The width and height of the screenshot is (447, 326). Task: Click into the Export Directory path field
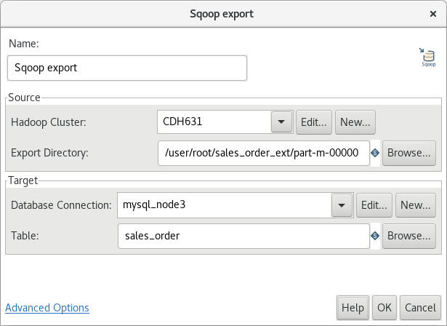pyautogui.click(x=264, y=153)
